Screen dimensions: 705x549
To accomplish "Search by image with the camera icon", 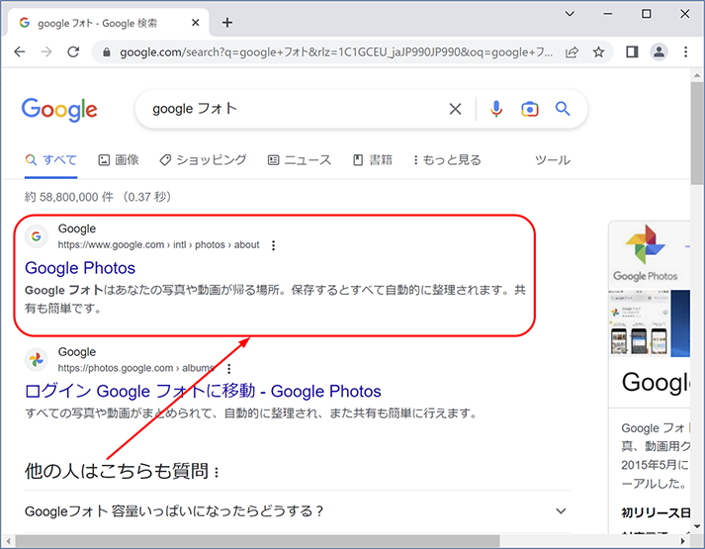I will coord(530,109).
